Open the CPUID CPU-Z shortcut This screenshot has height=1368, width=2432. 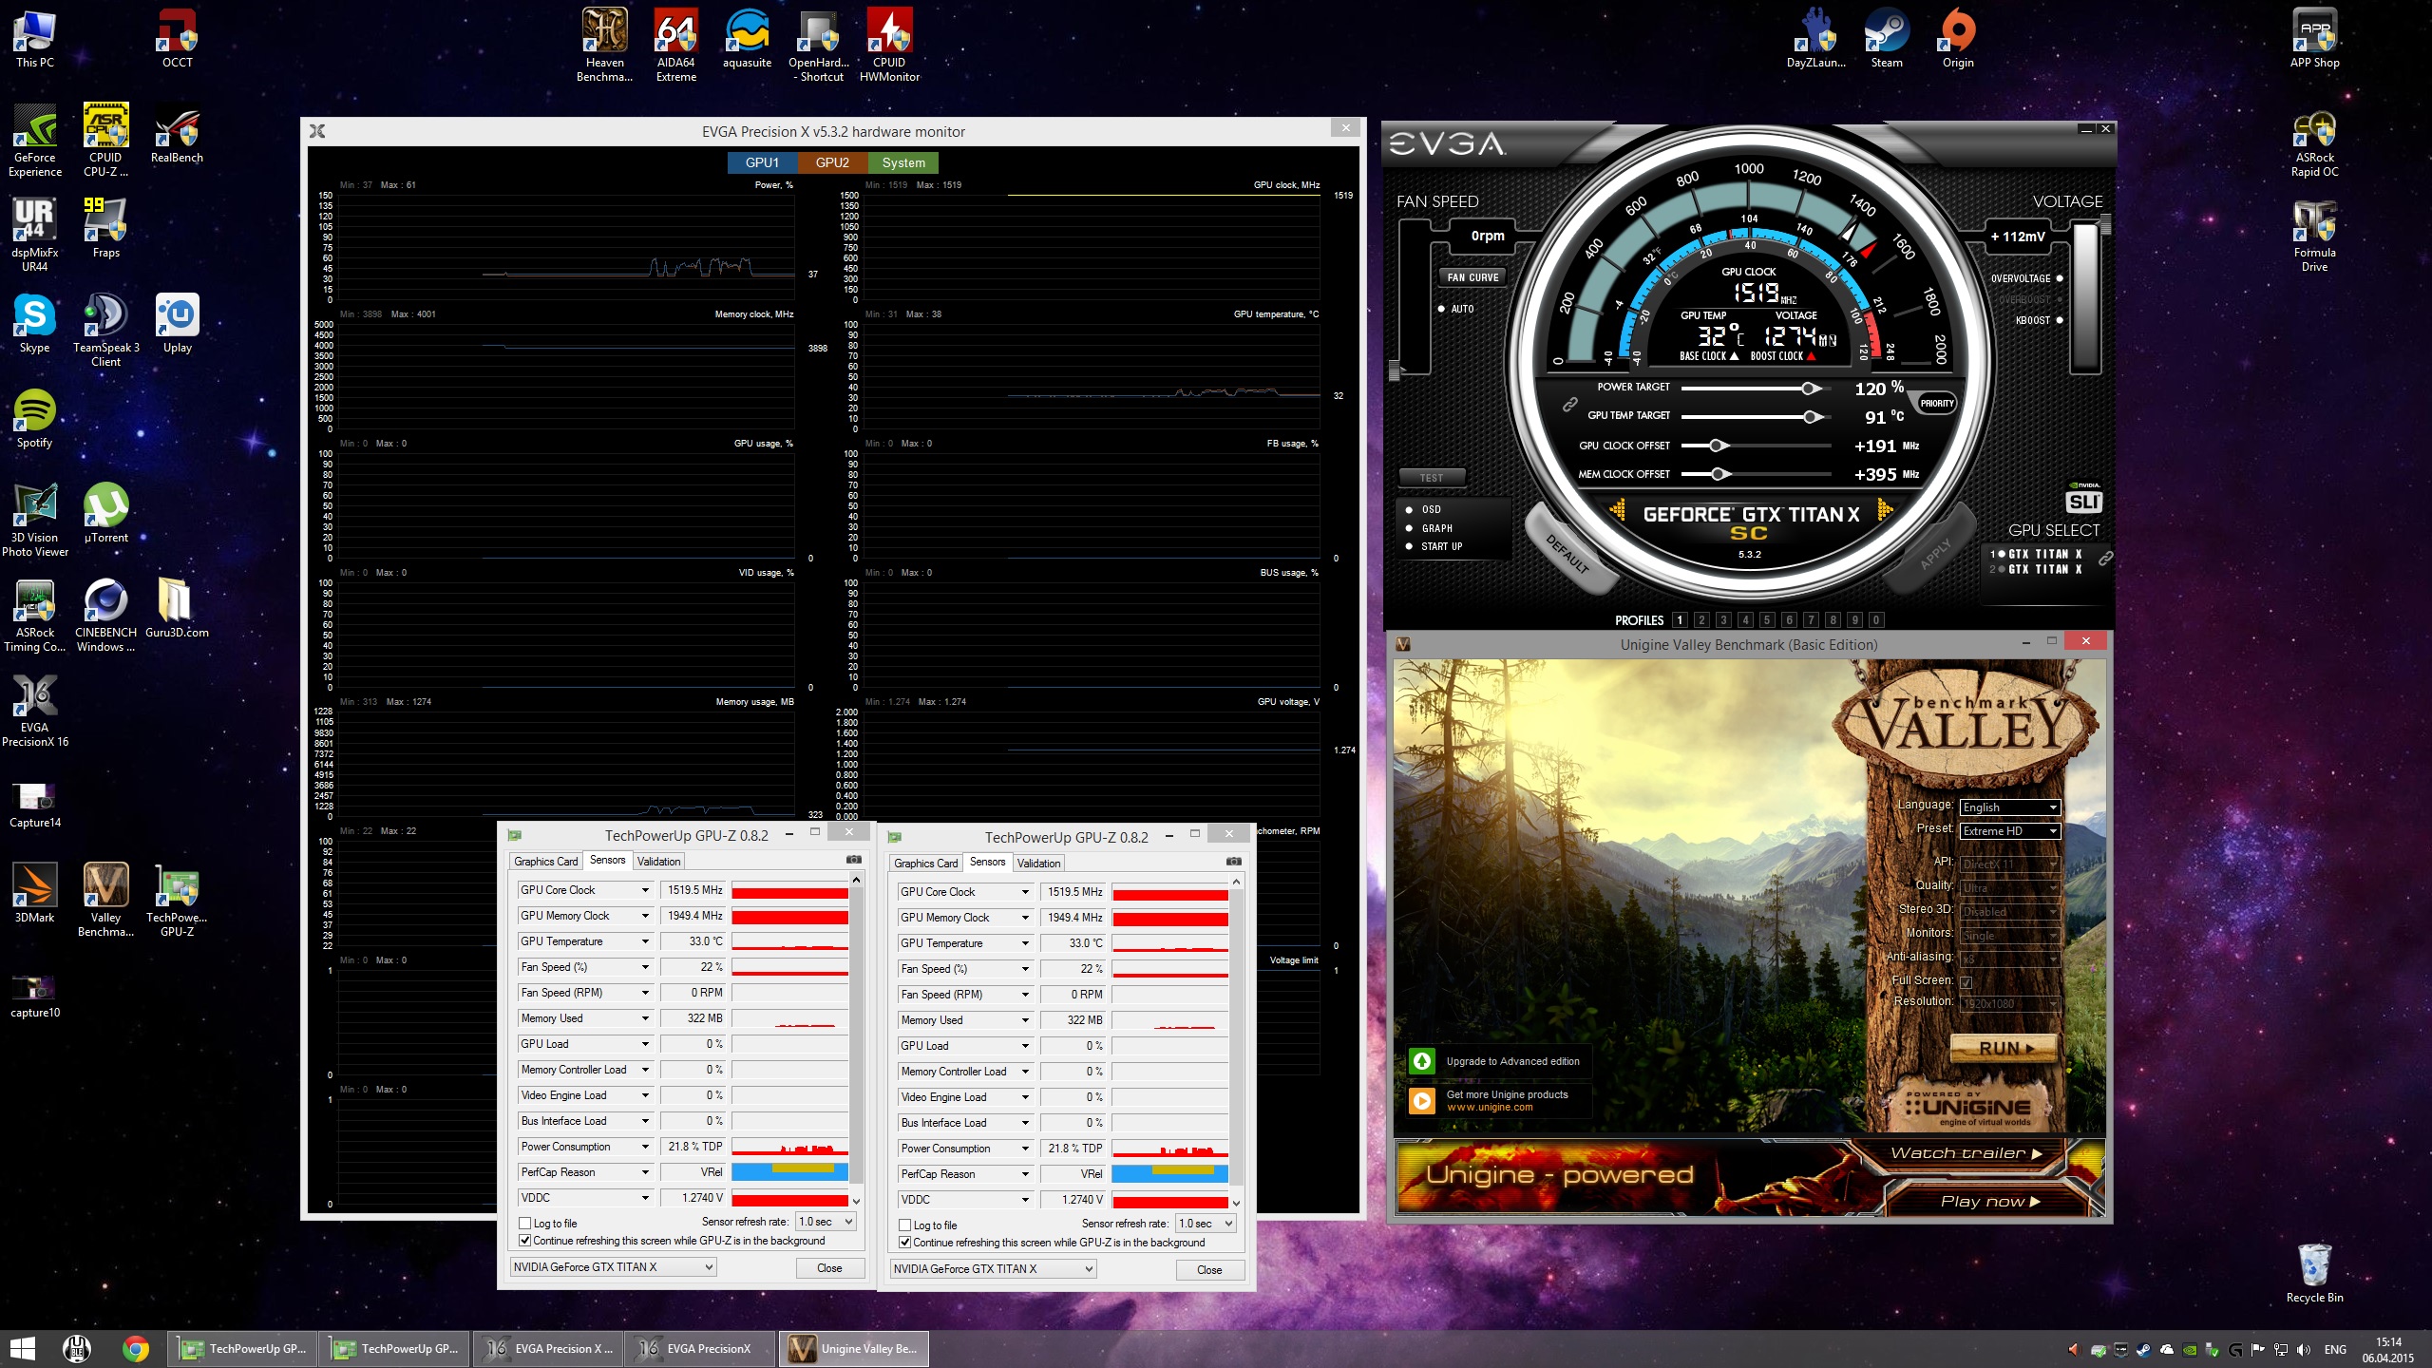click(105, 140)
